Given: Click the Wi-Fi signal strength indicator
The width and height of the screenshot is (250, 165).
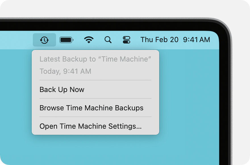Looking at the screenshot, I should coord(89,40).
